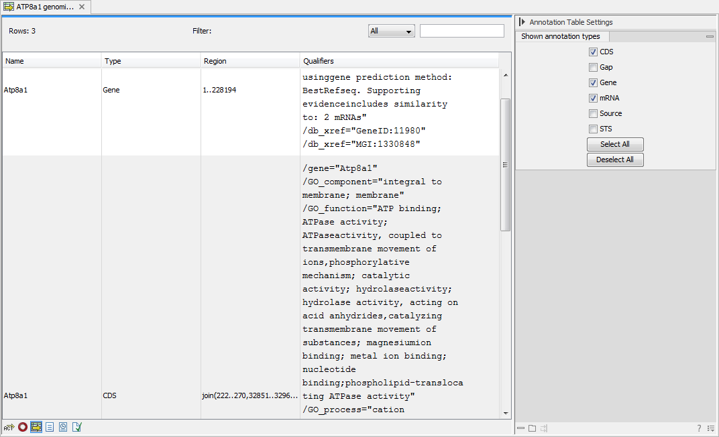
Task: Enable the Source annotation checkbox
Action: coord(593,113)
